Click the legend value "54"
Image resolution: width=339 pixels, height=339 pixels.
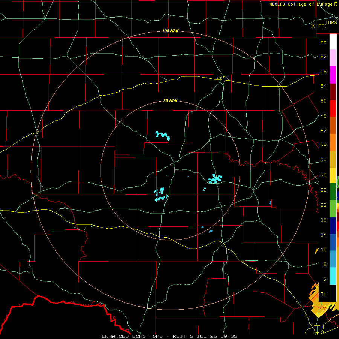tap(324, 86)
